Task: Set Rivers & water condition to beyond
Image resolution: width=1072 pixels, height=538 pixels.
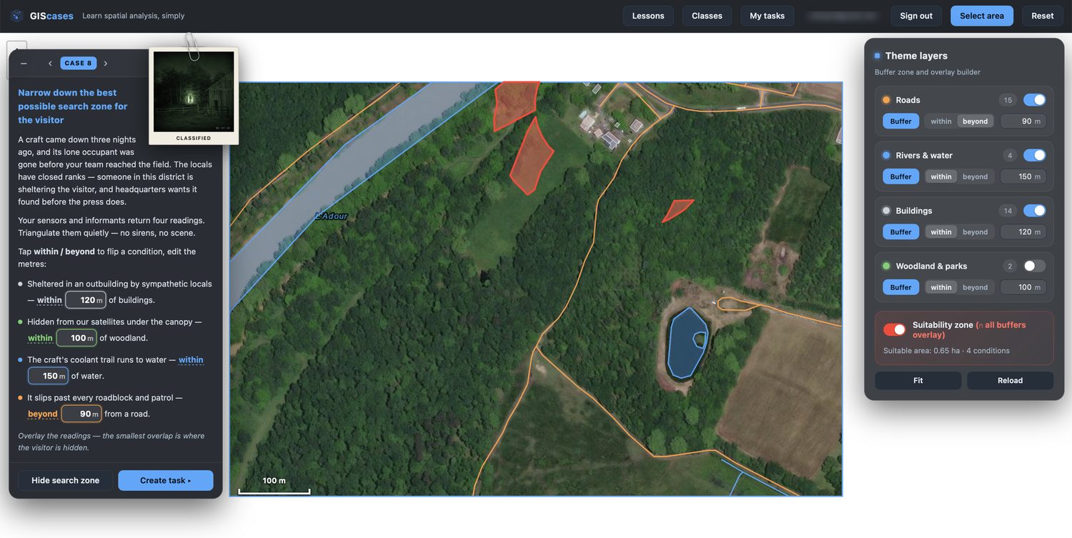Action: pyautogui.click(x=975, y=176)
